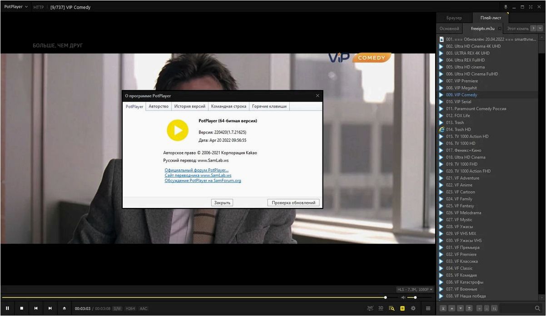The image size is (546, 316).
Task: Select playlist item 017. Феникс+Кино
Action: (x=487, y=150)
